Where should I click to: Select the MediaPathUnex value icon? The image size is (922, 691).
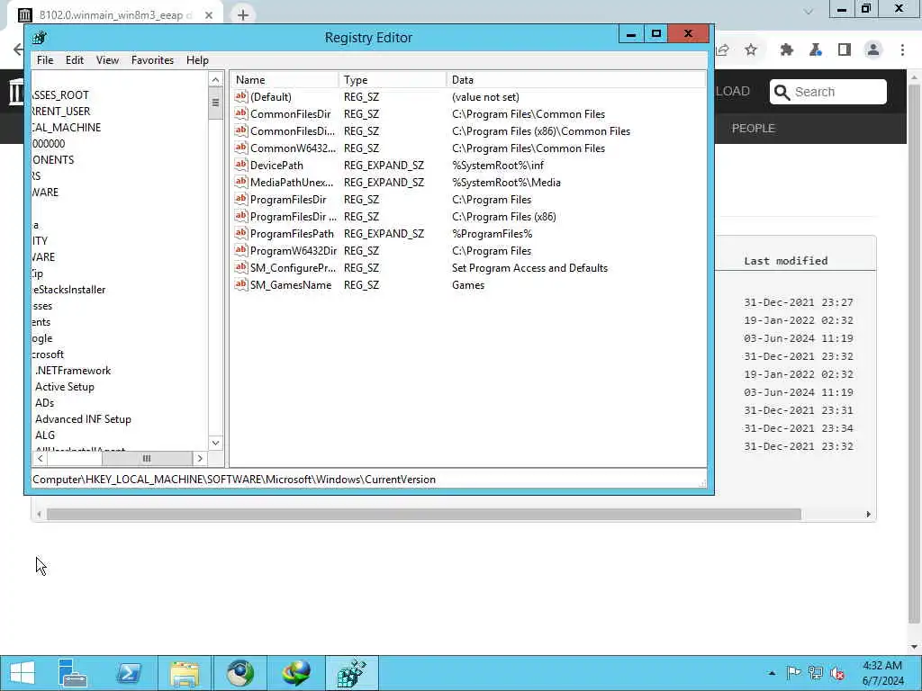[240, 182]
